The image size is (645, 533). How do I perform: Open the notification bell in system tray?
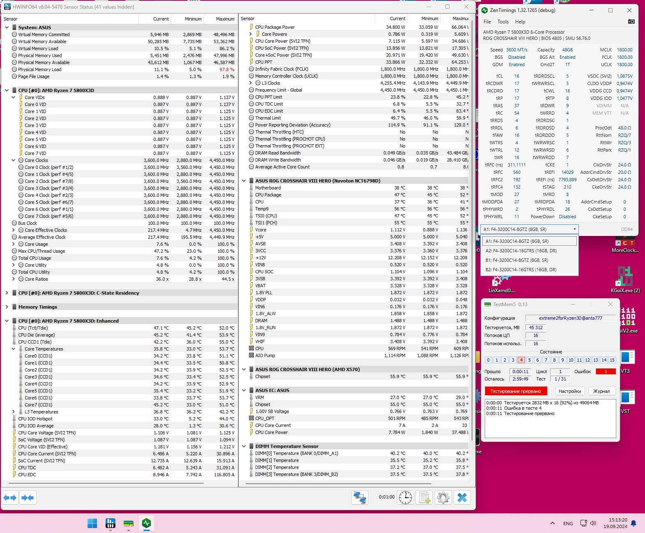pyautogui.click(x=633, y=523)
